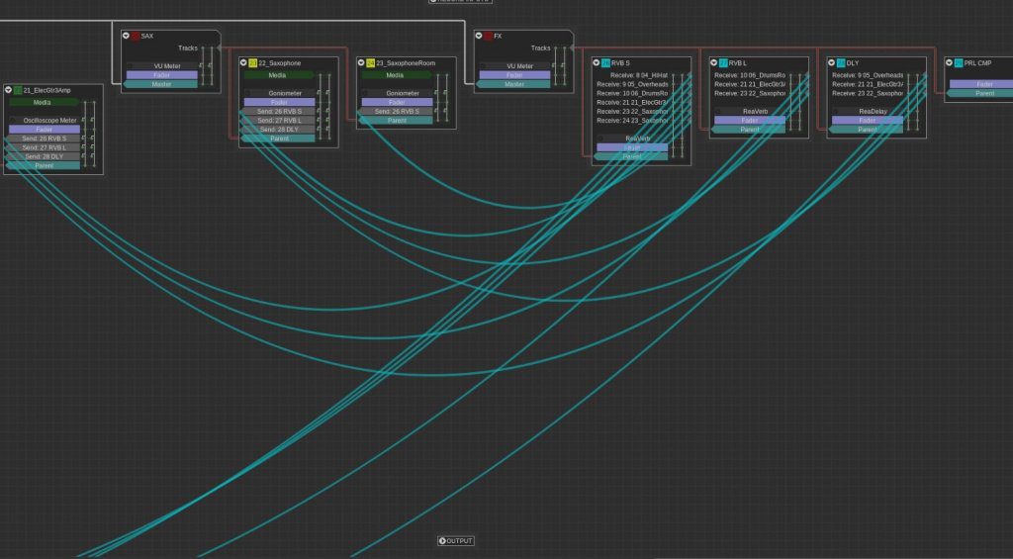Click the red SAX folder track icon

point(137,36)
